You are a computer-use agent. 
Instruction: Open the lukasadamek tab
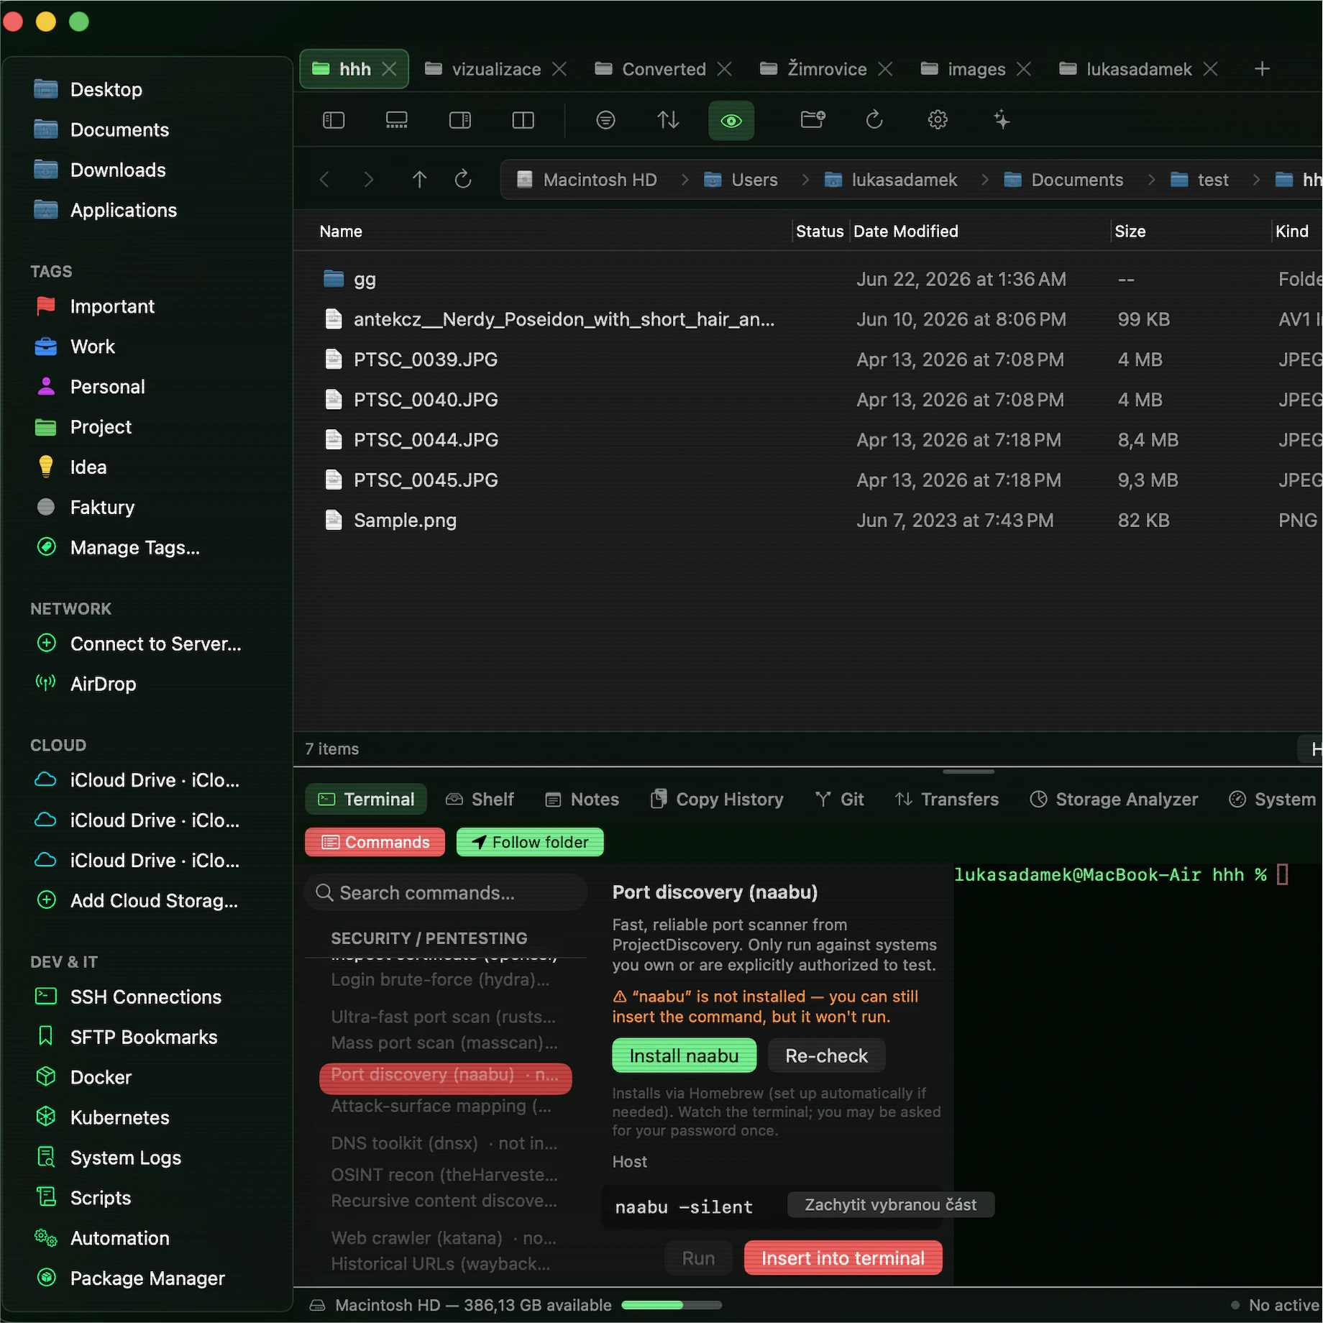click(1138, 69)
